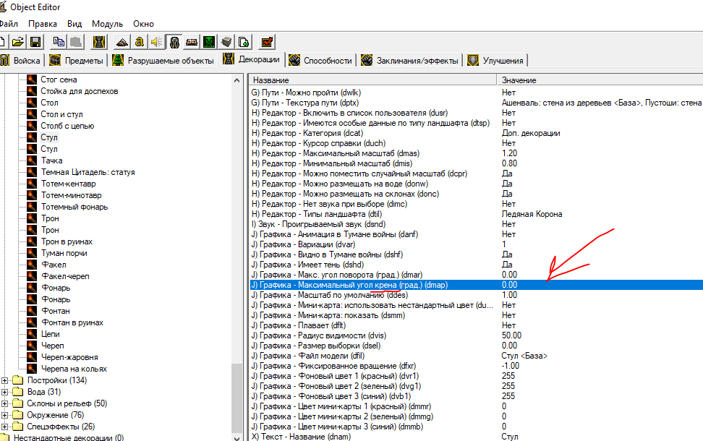Expand the Вода (31) folder

[x=5, y=392]
